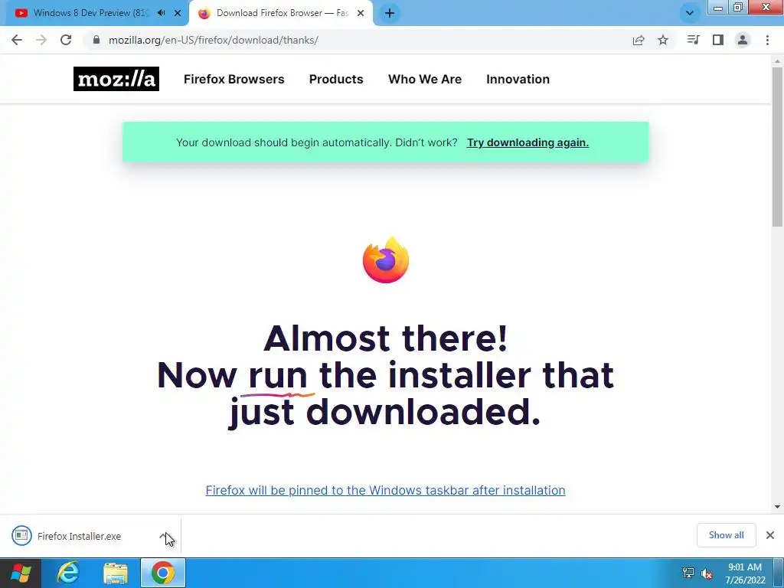Image resolution: width=784 pixels, height=588 pixels.
Task: Close the Download Firefox Browser tab
Action: coord(361,13)
